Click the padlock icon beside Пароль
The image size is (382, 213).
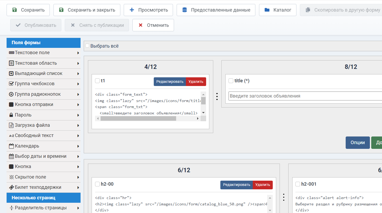(x=11, y=115)
